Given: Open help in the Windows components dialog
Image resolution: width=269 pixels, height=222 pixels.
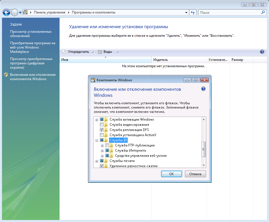Looking at the screenshot, I should coord(203,89).
